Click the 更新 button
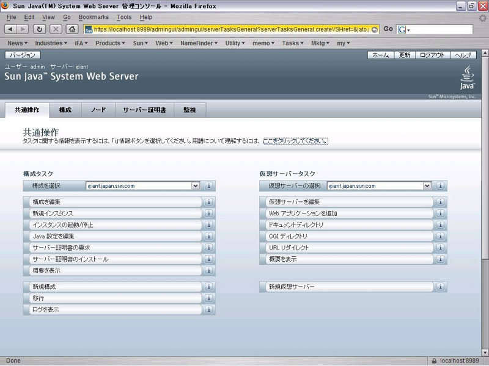 (x=405, y=55)
